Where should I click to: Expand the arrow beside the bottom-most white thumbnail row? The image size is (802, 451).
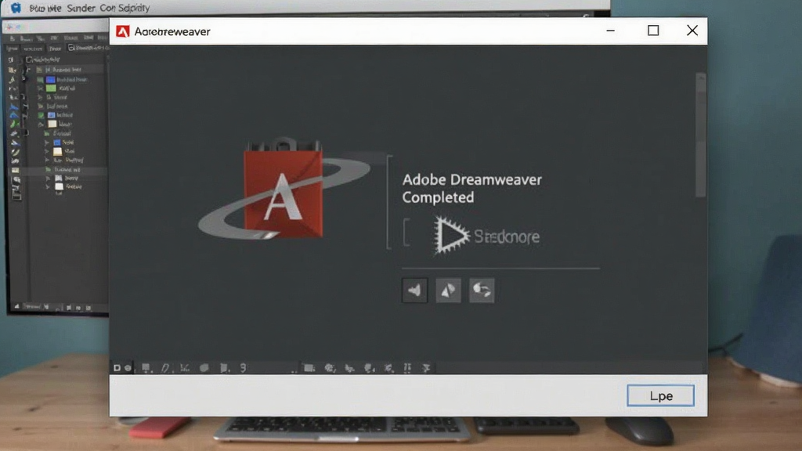click(48, 186)
